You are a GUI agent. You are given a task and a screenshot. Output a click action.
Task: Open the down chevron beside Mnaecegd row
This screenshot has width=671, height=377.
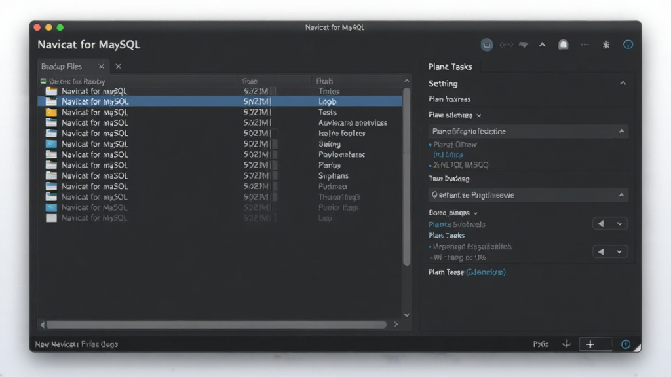point(619,252)
